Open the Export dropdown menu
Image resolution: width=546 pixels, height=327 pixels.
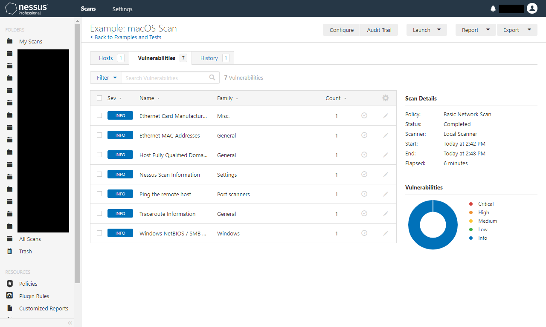tap(517, 30)
